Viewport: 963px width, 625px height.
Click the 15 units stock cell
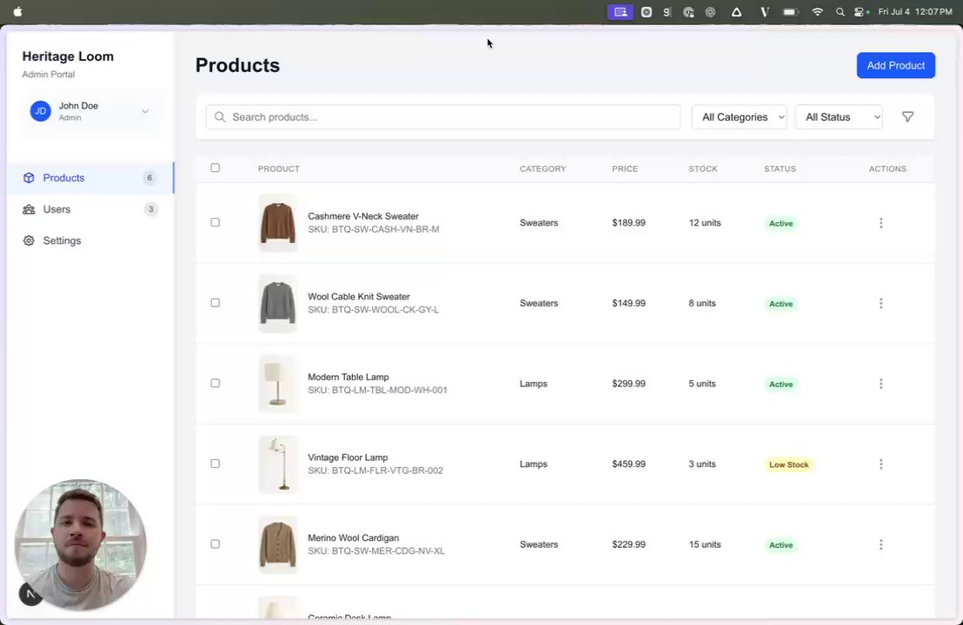705,544
